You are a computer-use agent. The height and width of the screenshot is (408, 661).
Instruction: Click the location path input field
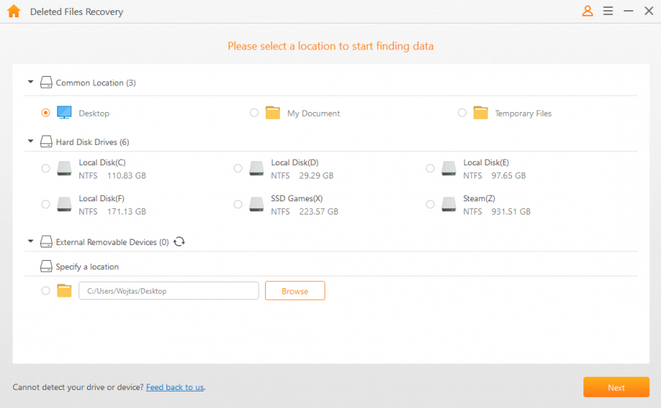pyautogui.click(x=169, y=291)
